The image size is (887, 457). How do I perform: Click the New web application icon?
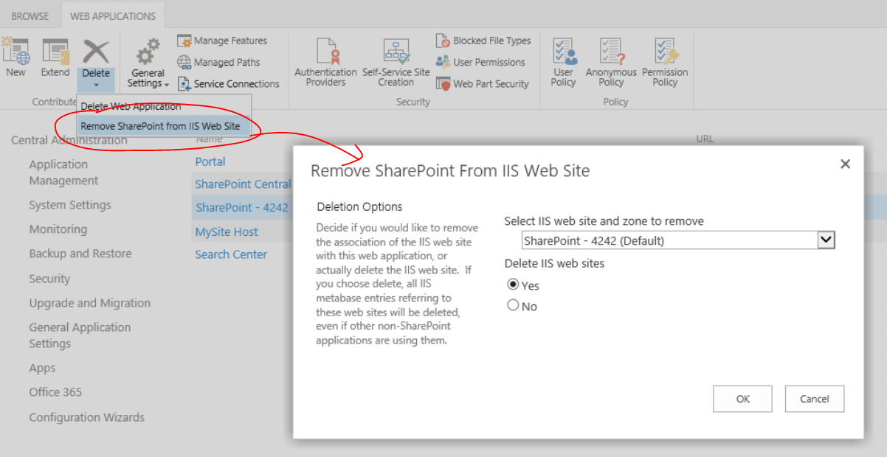tap(15, 52)
